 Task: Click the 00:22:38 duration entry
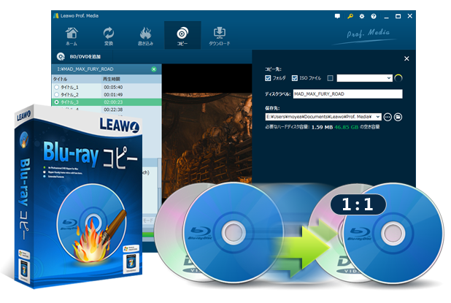113,110
